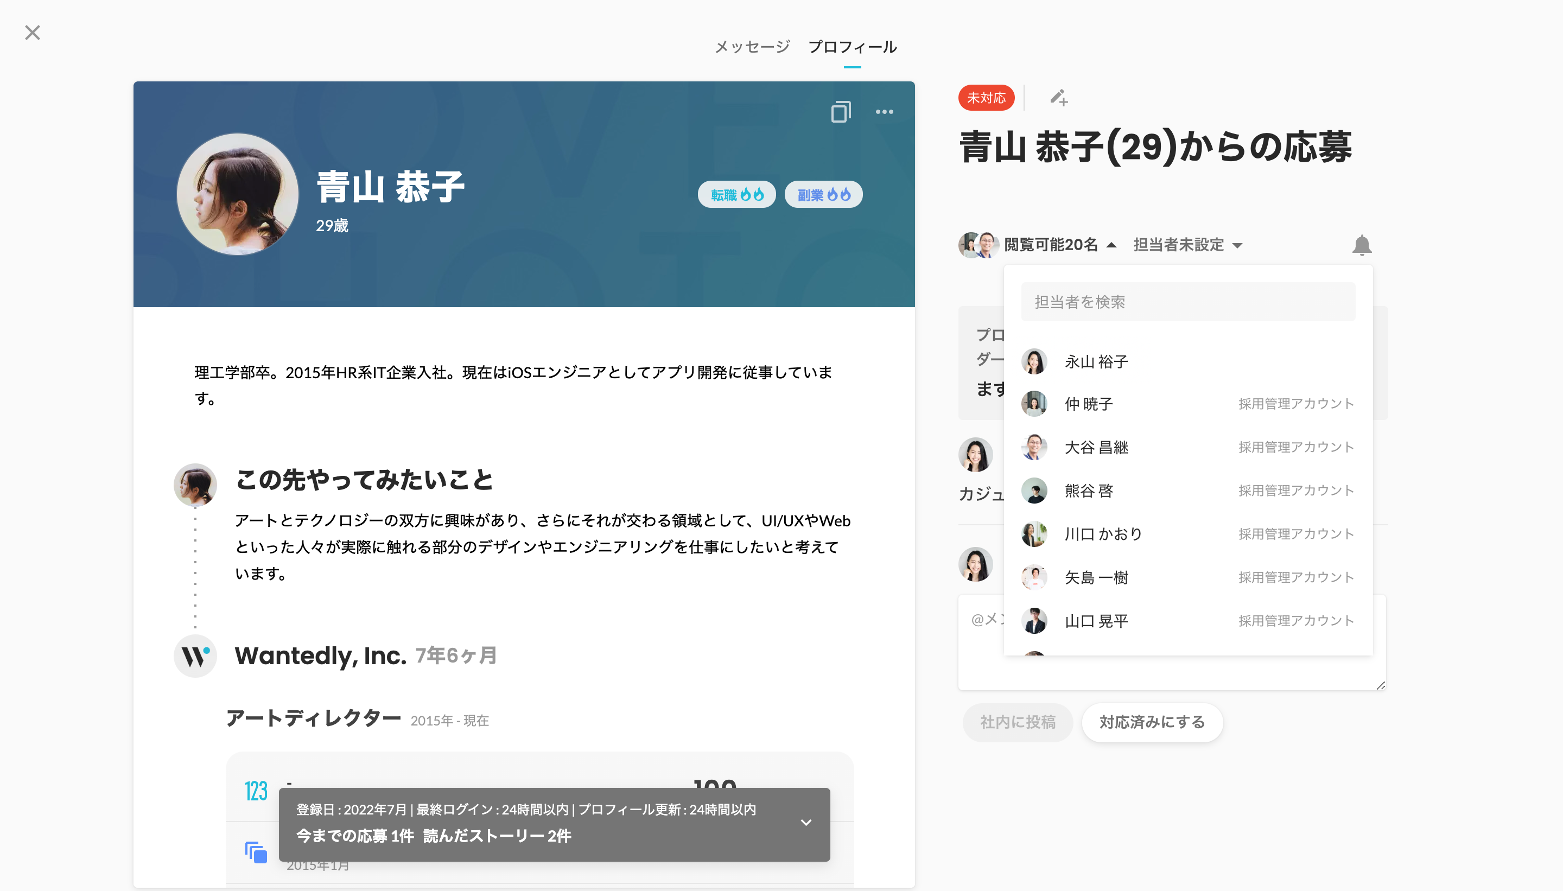This screenshot has height=891, width=1563.
Task: Open the three-dot more options menu
Action: pos(884,112)
